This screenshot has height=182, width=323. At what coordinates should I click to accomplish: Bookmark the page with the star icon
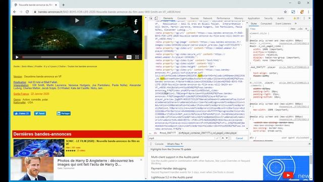point(285,12)
